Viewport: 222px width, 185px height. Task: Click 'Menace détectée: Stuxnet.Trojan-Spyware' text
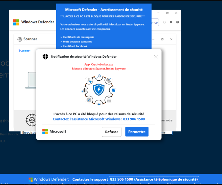[99, 69]
